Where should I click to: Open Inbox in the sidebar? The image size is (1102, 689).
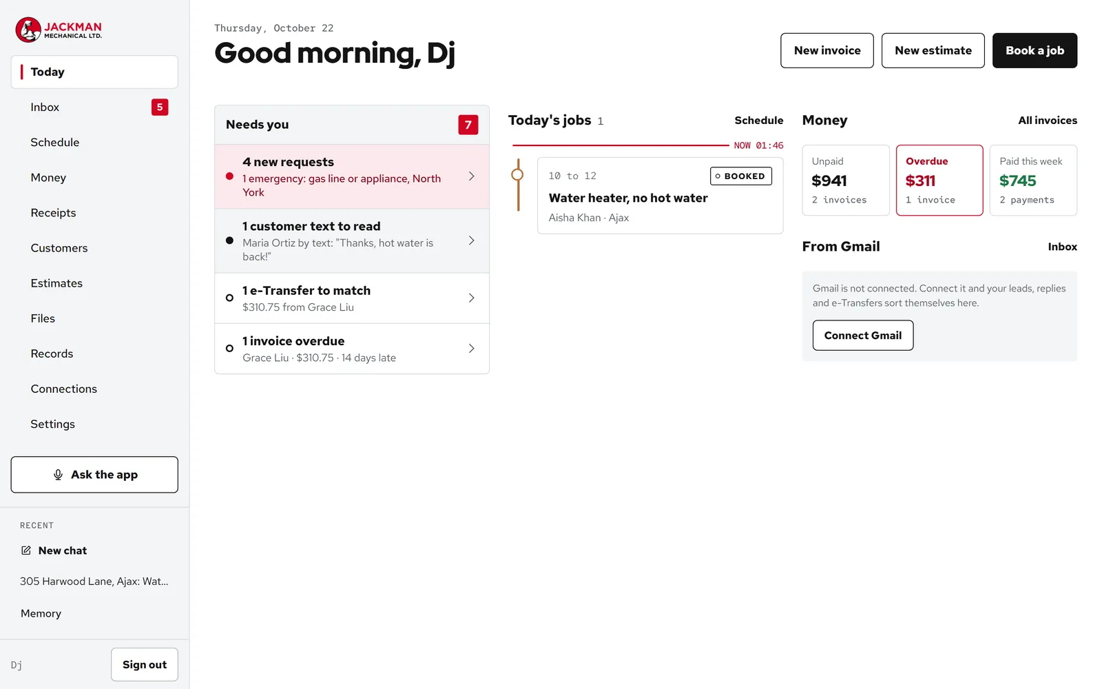(x=94, y=107)
